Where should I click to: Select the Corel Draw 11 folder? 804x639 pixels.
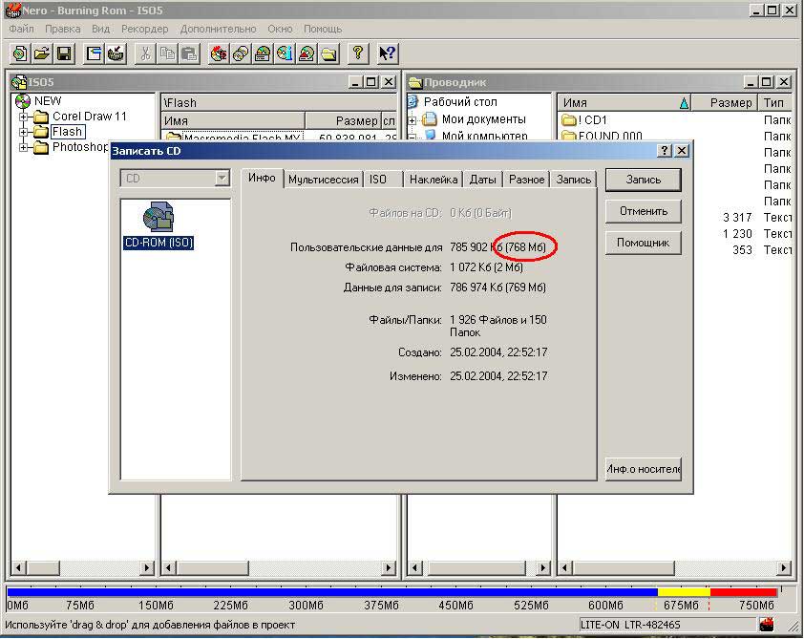tap(89, 117)
